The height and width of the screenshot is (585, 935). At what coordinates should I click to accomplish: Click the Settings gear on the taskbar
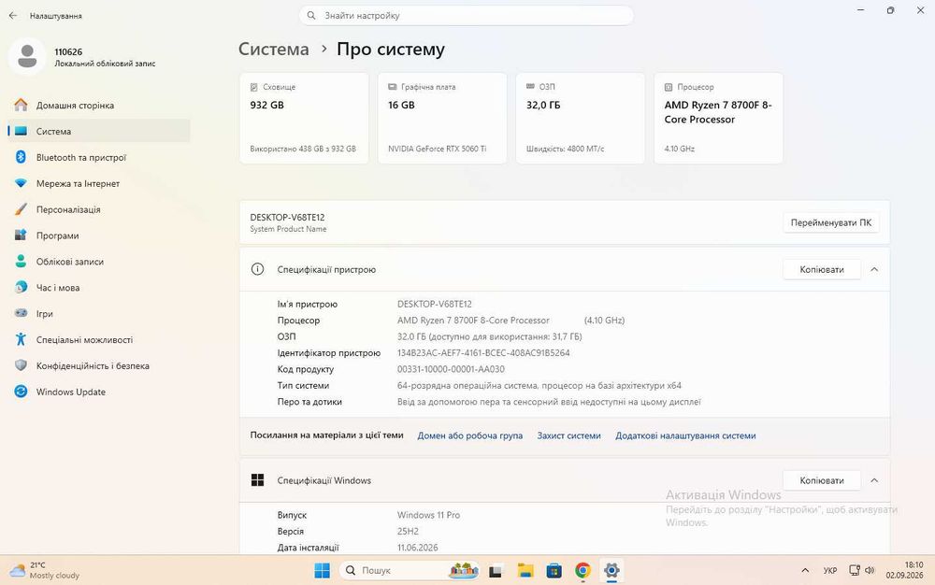611,571
